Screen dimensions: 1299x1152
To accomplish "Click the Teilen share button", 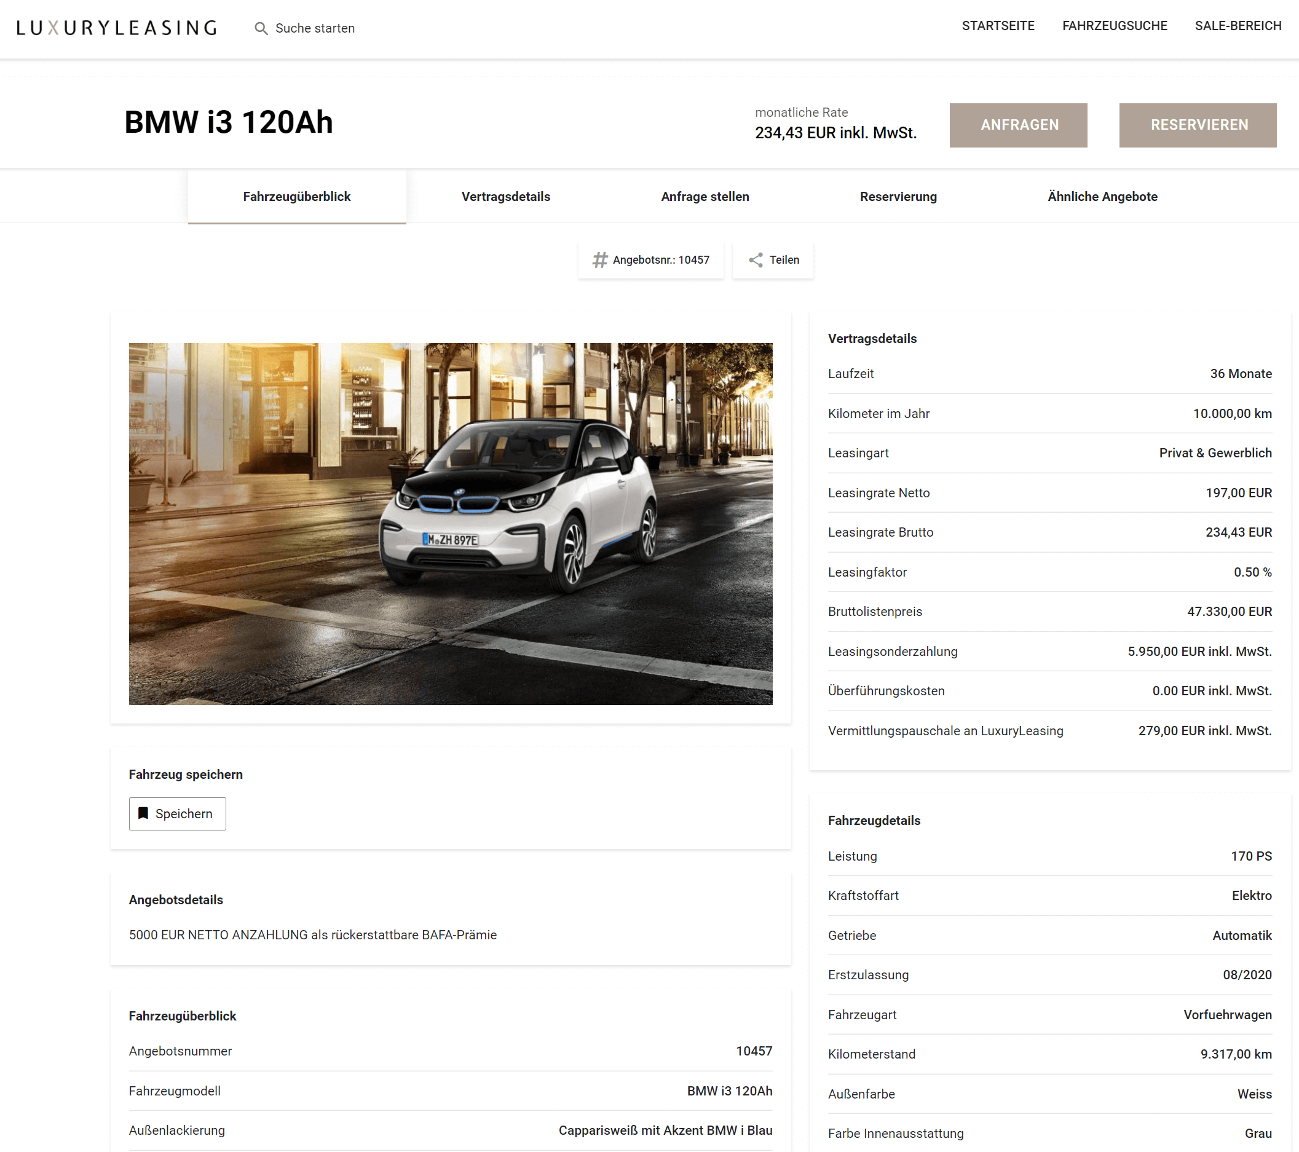I will pos(773,260).
